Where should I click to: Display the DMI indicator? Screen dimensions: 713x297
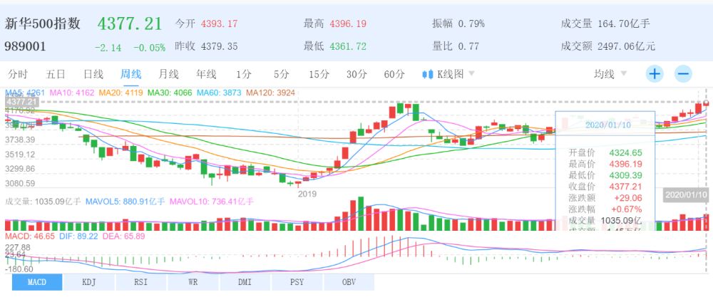[x=245, y=283]
